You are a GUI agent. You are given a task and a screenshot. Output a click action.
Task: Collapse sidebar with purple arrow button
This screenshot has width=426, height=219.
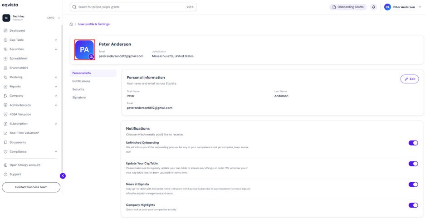pyautogui.click(x=63, y=176)
